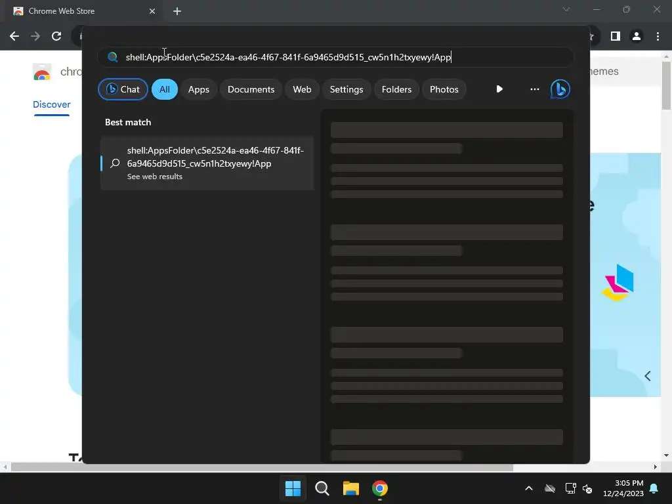
Task: Close the Chrome Web Store tab
Action: point(152,11)
